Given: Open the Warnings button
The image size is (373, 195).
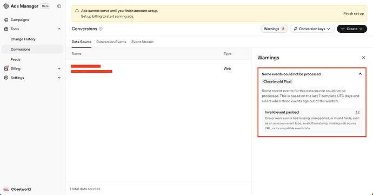Looking at the screenshot, I should pyautogui.click(x=274, y=29).
